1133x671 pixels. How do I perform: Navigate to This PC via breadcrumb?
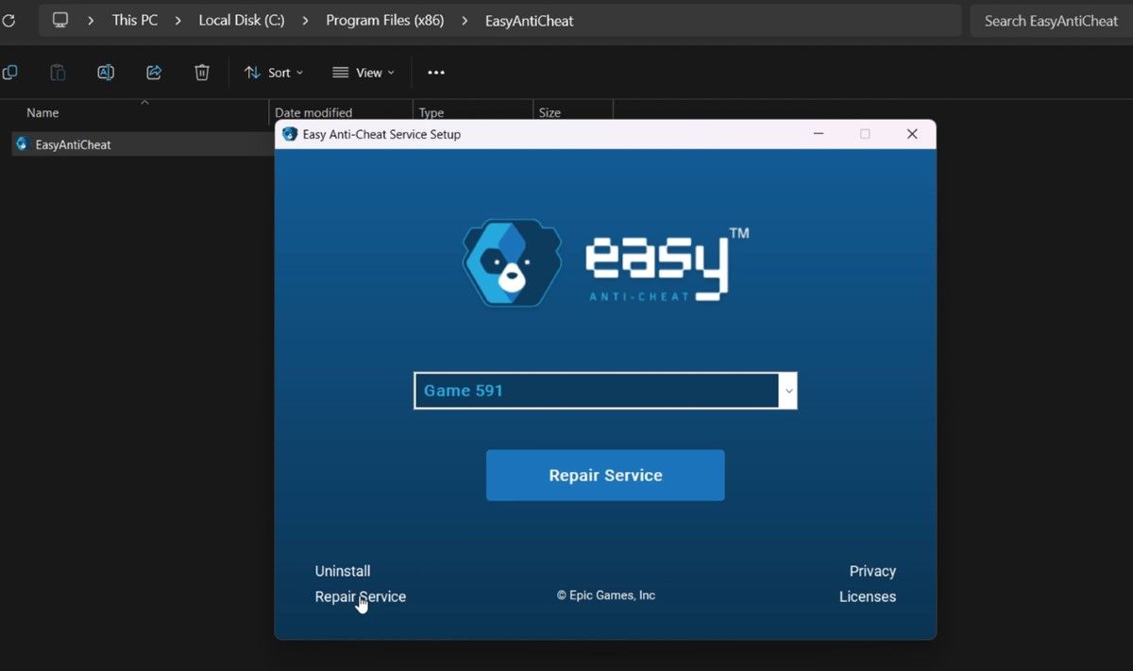(x=135, y=20)
